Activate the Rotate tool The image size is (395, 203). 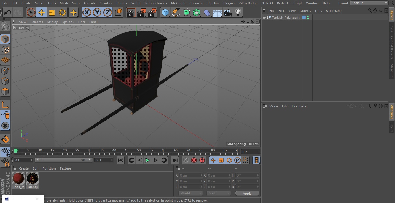(x=62, y=13)
